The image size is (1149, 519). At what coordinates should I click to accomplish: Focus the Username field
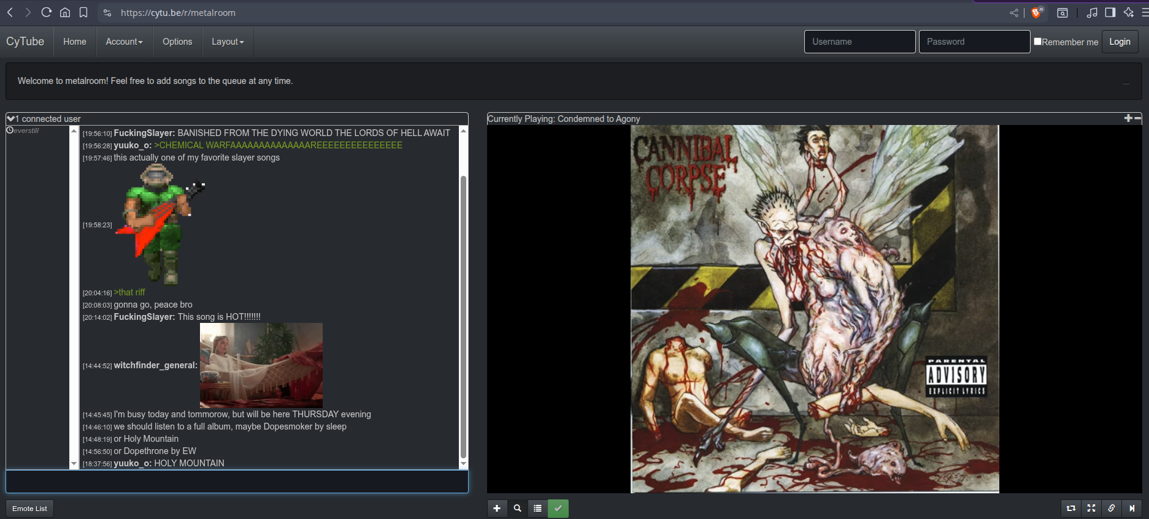coord(859,42)
